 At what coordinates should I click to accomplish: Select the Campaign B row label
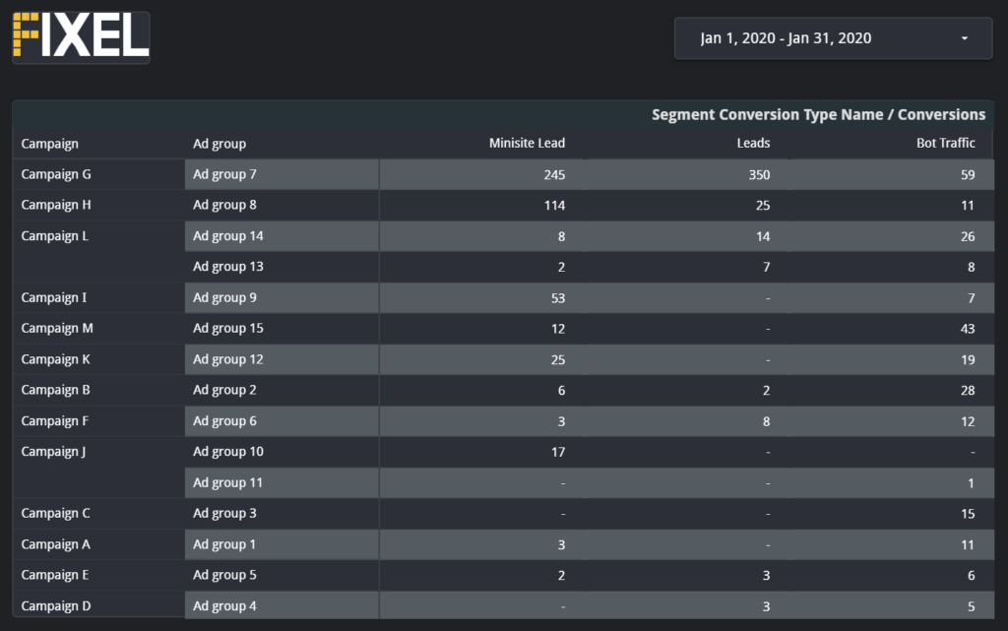click(55, 390)
